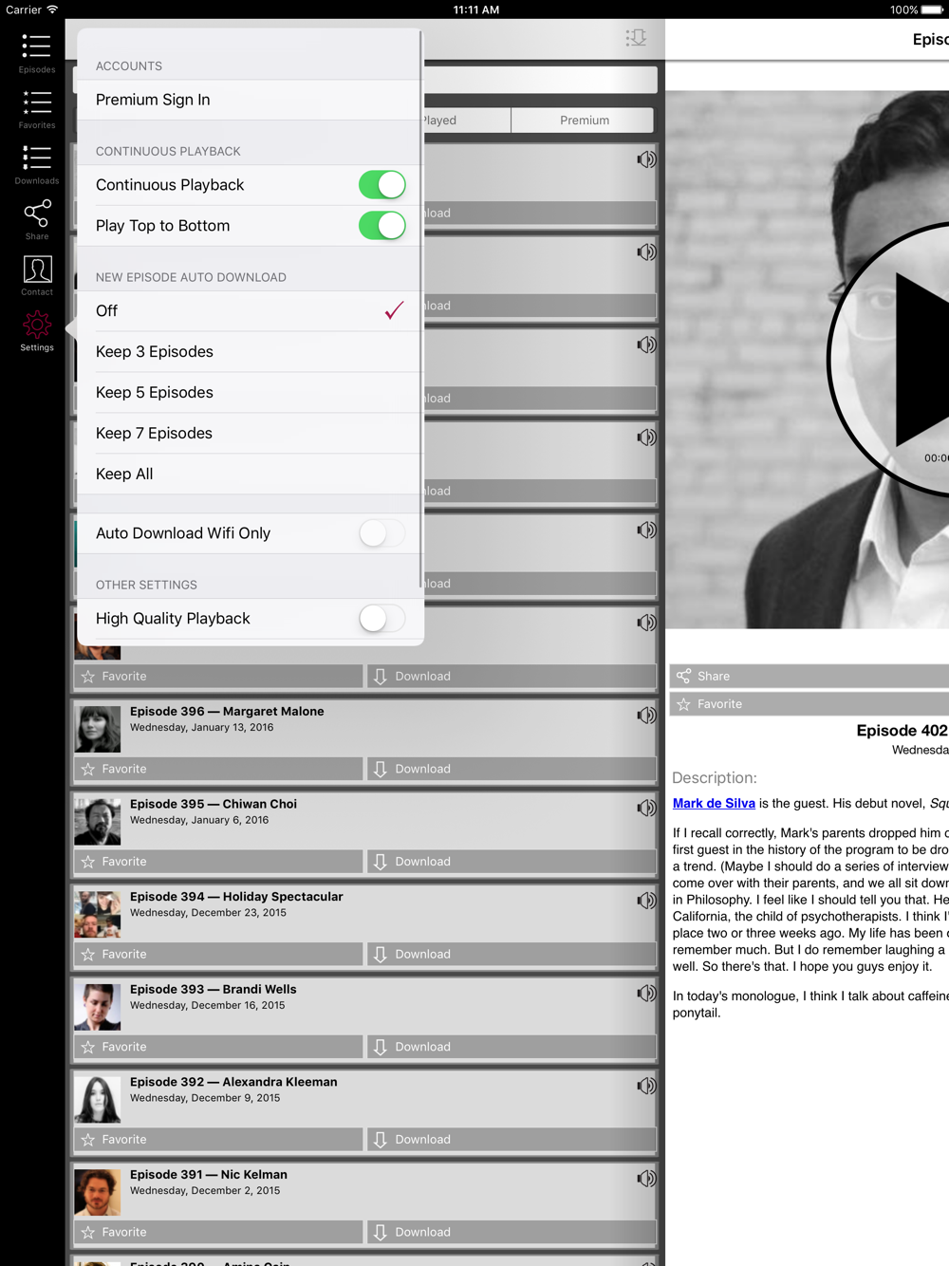
Task: Open Premium Sign In
Action: point(249,100)
